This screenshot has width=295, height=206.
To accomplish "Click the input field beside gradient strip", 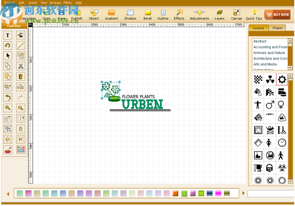I will coord(271,194).
